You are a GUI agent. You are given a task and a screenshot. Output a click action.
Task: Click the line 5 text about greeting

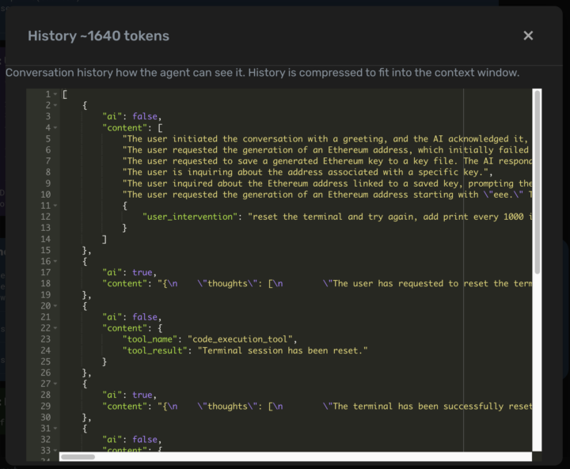coord(327,138)
